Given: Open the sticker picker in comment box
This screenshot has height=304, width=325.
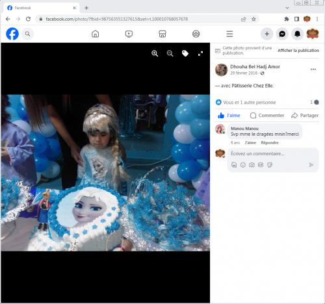Looking at the screenshot, I should 269,165.
